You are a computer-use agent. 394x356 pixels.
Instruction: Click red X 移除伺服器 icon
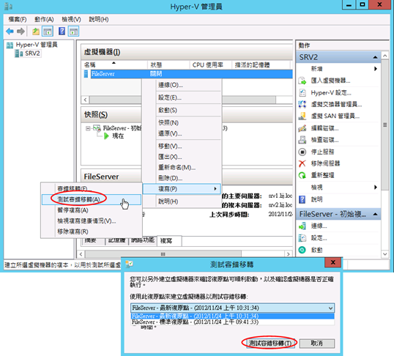pyautogui.click(x=302, y=163)
